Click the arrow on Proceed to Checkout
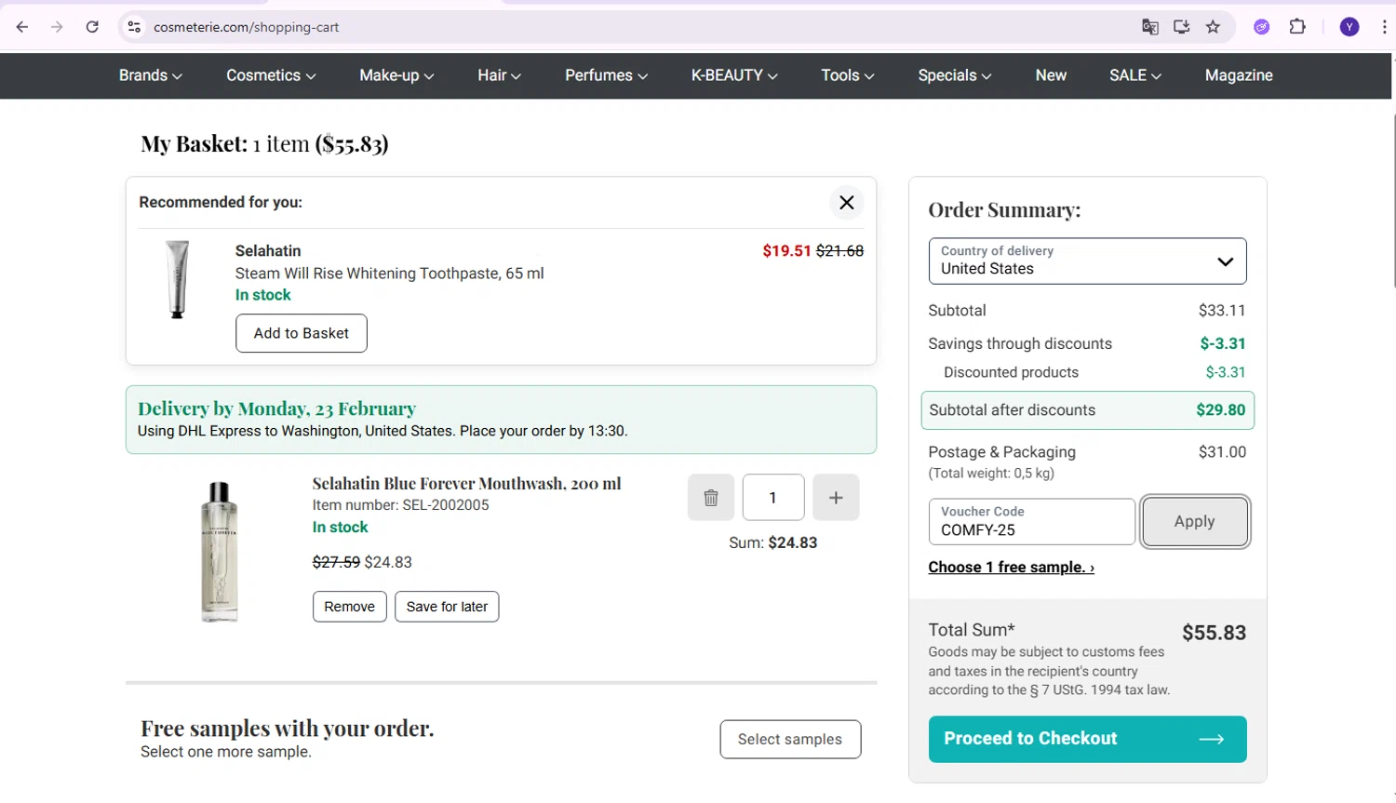This screenshot has width=1396, height=803. coord(1212,739)
